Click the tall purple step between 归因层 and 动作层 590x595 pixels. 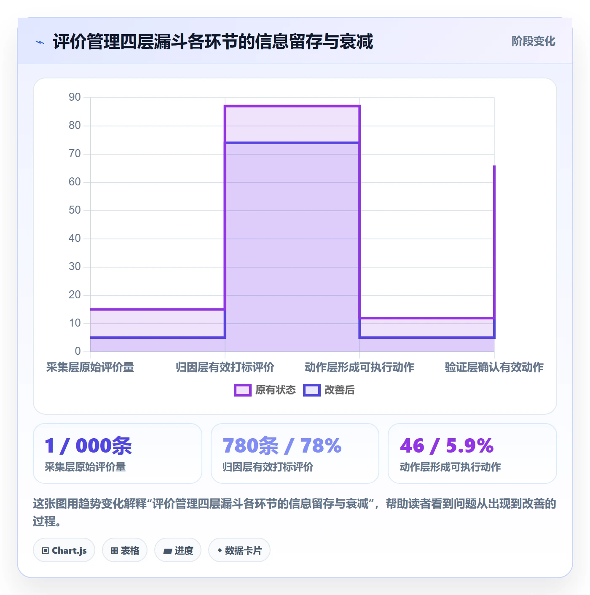coord(292,229)
